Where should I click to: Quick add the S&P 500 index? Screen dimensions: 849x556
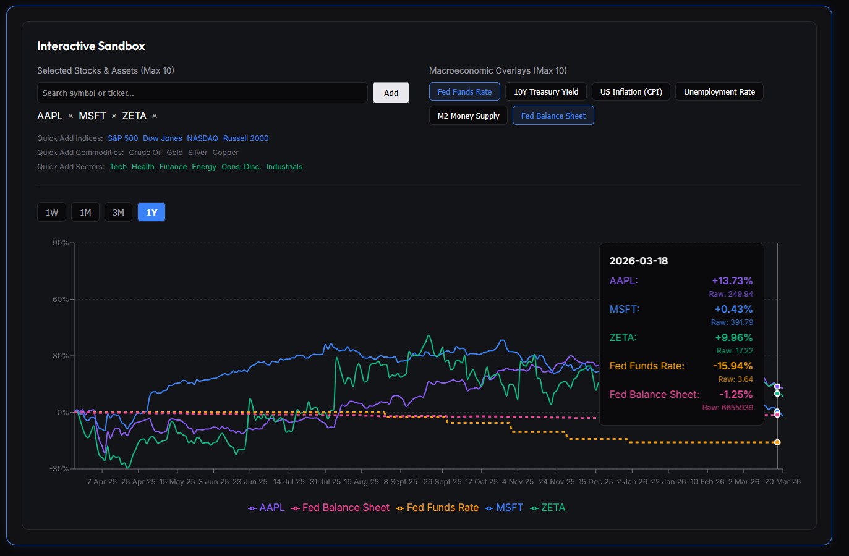coord(122,138)
